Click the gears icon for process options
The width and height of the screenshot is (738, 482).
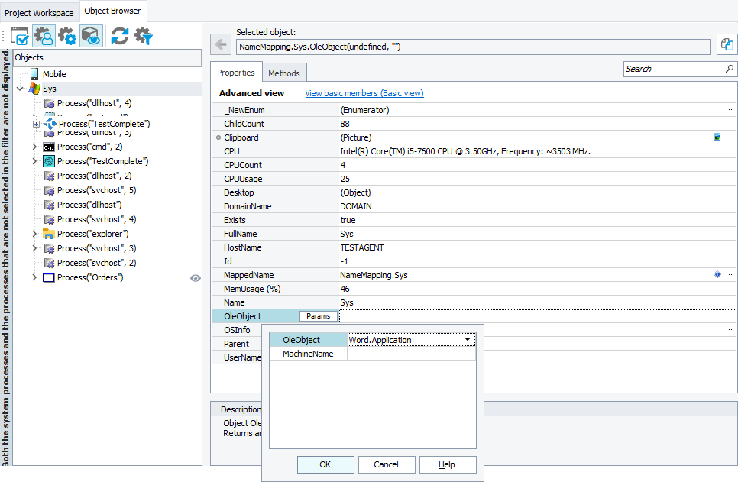pos(67,36)
